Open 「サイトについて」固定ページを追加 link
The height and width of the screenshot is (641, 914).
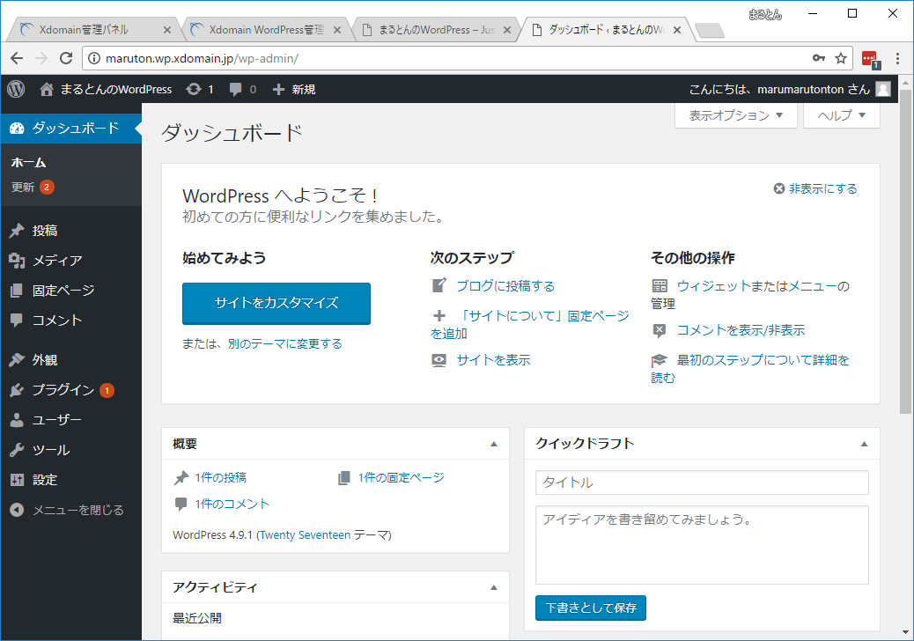(530, 325)
